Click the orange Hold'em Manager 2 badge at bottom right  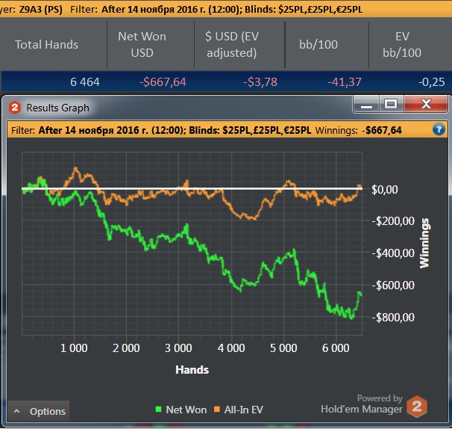coord(417,406)
